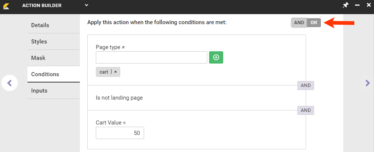374x152 pixels.
Task: Open the Conditions tab
Action: [45, 74]
